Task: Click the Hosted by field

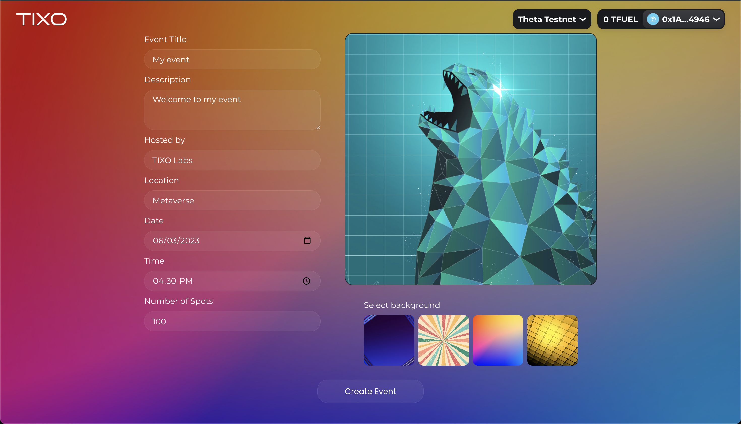Action: [232, 160]
